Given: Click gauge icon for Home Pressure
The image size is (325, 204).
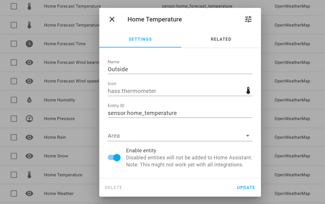Looking at the screenshot, I should pyautogui.click(x=29, y=119).
